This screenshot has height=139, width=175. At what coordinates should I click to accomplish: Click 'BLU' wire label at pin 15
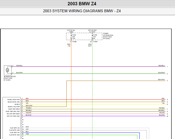pos(27,131)
